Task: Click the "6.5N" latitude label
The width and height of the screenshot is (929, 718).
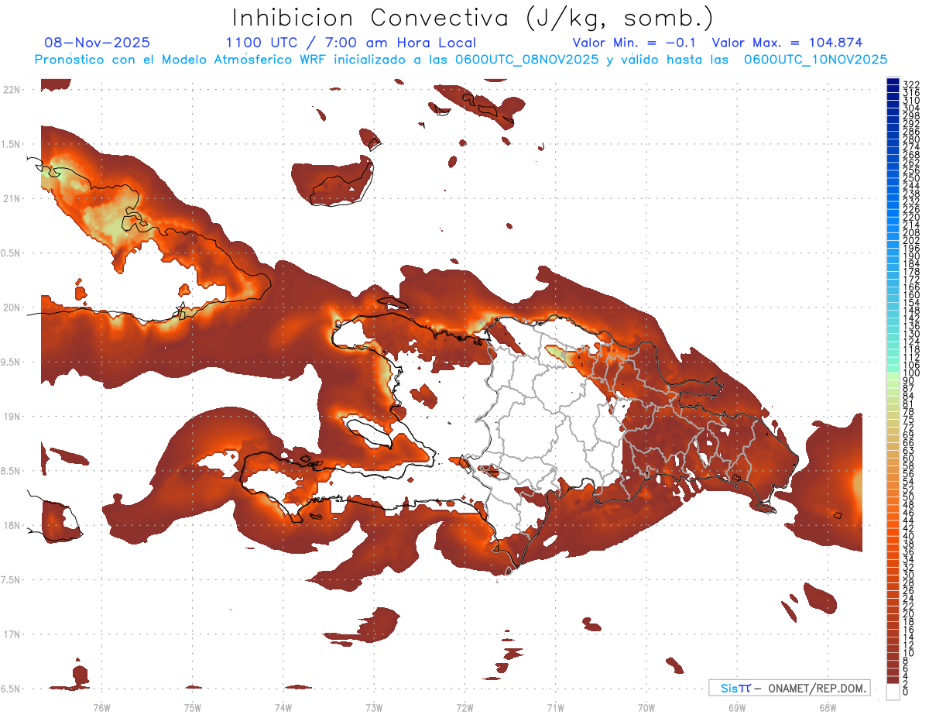Action: coord(12,689)
